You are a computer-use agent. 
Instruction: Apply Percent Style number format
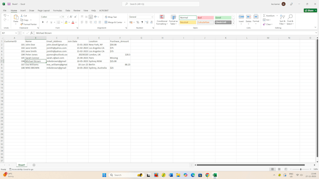[138, 22]
